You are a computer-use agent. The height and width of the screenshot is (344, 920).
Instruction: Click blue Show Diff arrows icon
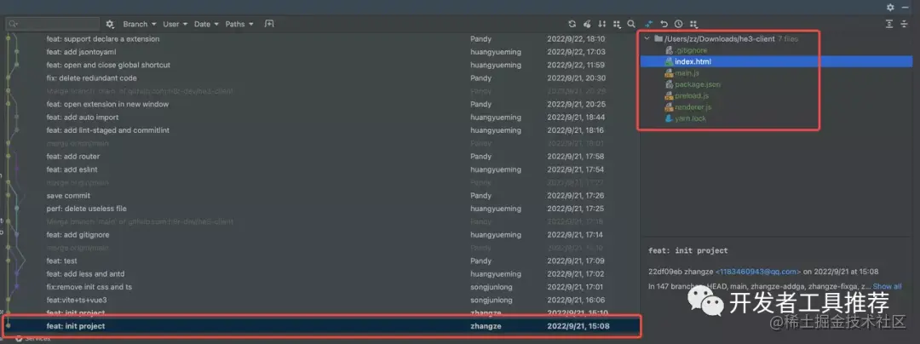[649, 24]
